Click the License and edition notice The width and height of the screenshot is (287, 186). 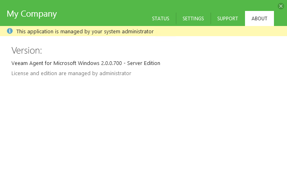coord(71,74)
